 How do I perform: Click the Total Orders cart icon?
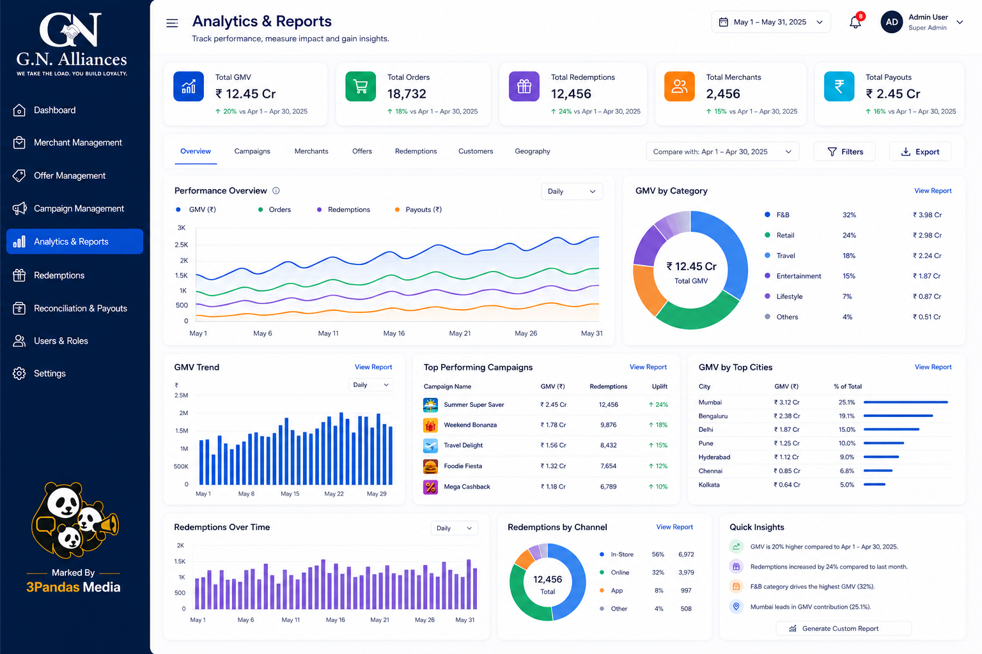point(361,86)
